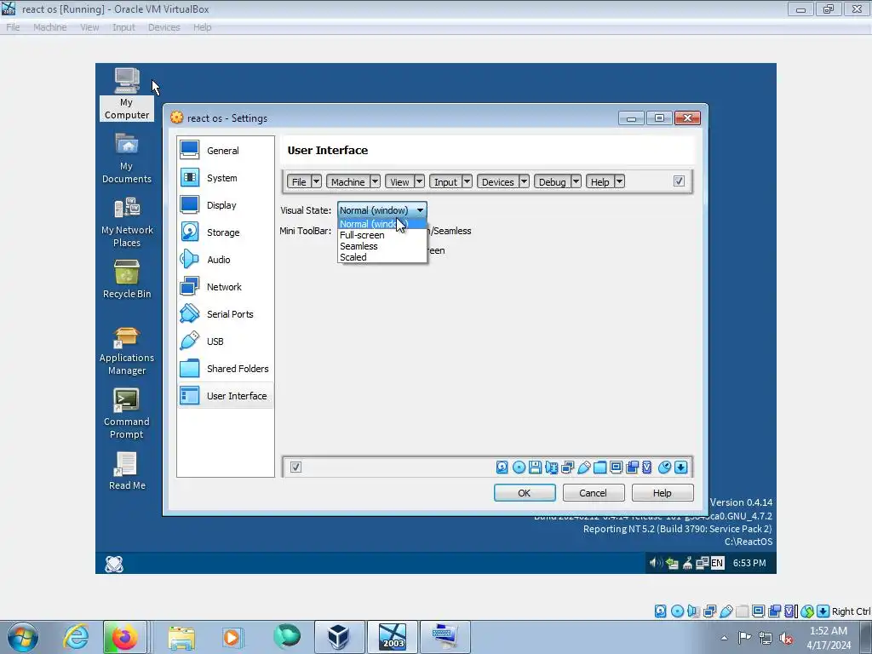Image resolution: width=872 pixels, height=654 pixels.
Task: Toggle the Debug menu button in menu editor
Action: pyautogui.click(x=552, y=182)
